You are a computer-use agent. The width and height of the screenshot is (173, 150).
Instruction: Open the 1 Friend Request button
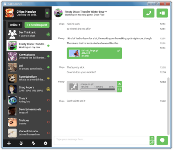[x=37, y=25]
